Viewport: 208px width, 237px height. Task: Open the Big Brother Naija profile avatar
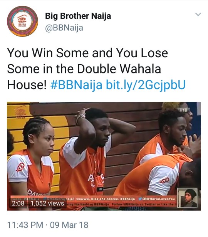click(x=22, y=21)
